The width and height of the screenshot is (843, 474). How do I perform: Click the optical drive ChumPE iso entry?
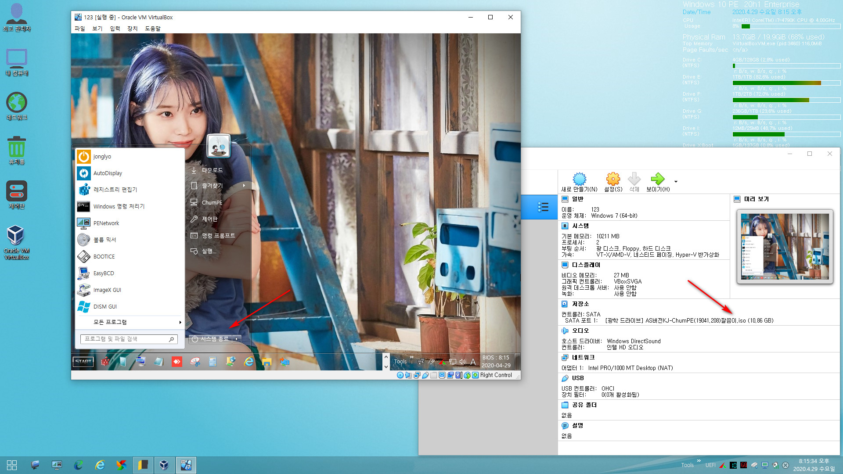pyautogui.click(x=689, y=320)
